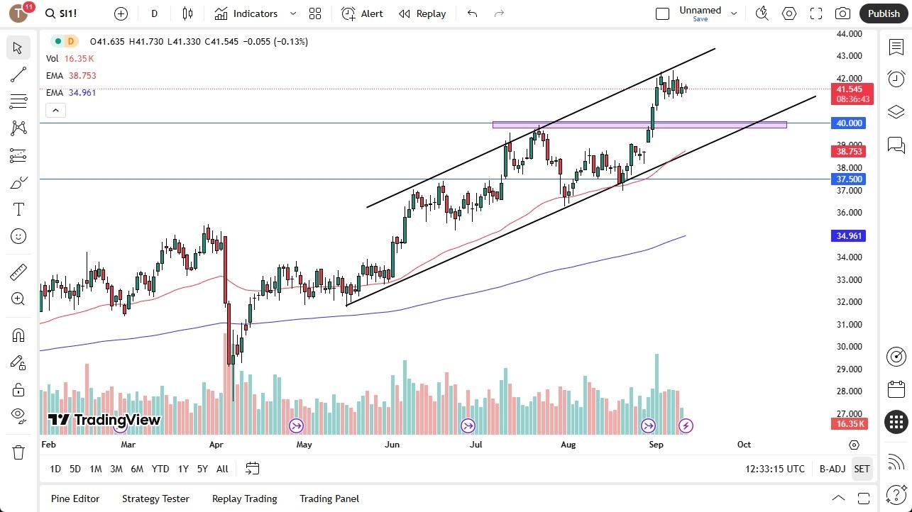Delete drawings with the trash icon
Screen dimensions: 912x512
click(x=18, y=452)
